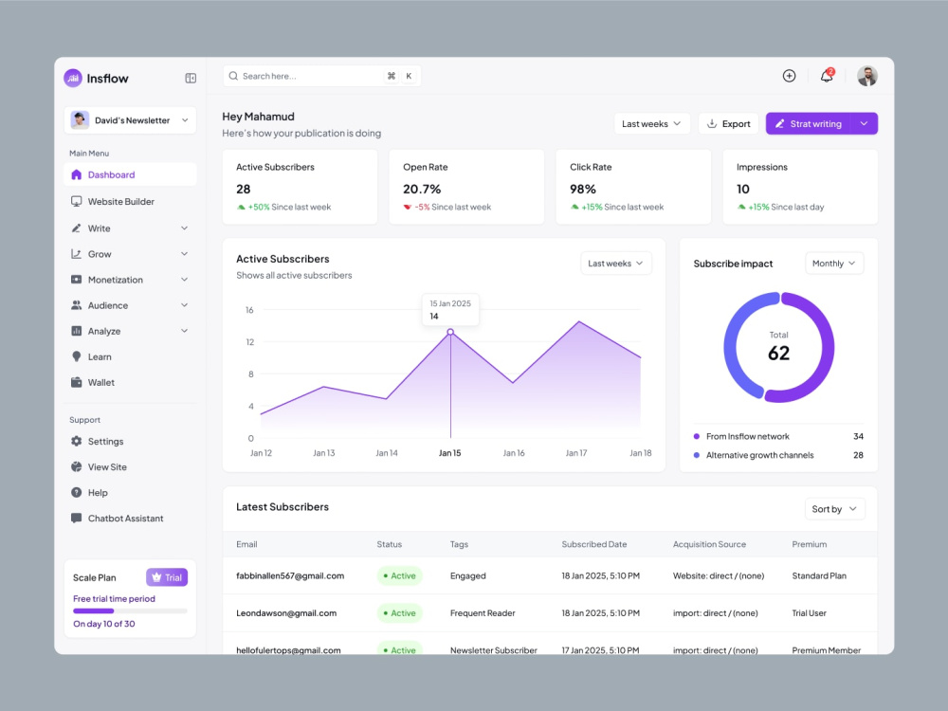948x711 pixels.
Task: Open the David's Newsletter dropdown chevron
Action: [x=185, y=120]
